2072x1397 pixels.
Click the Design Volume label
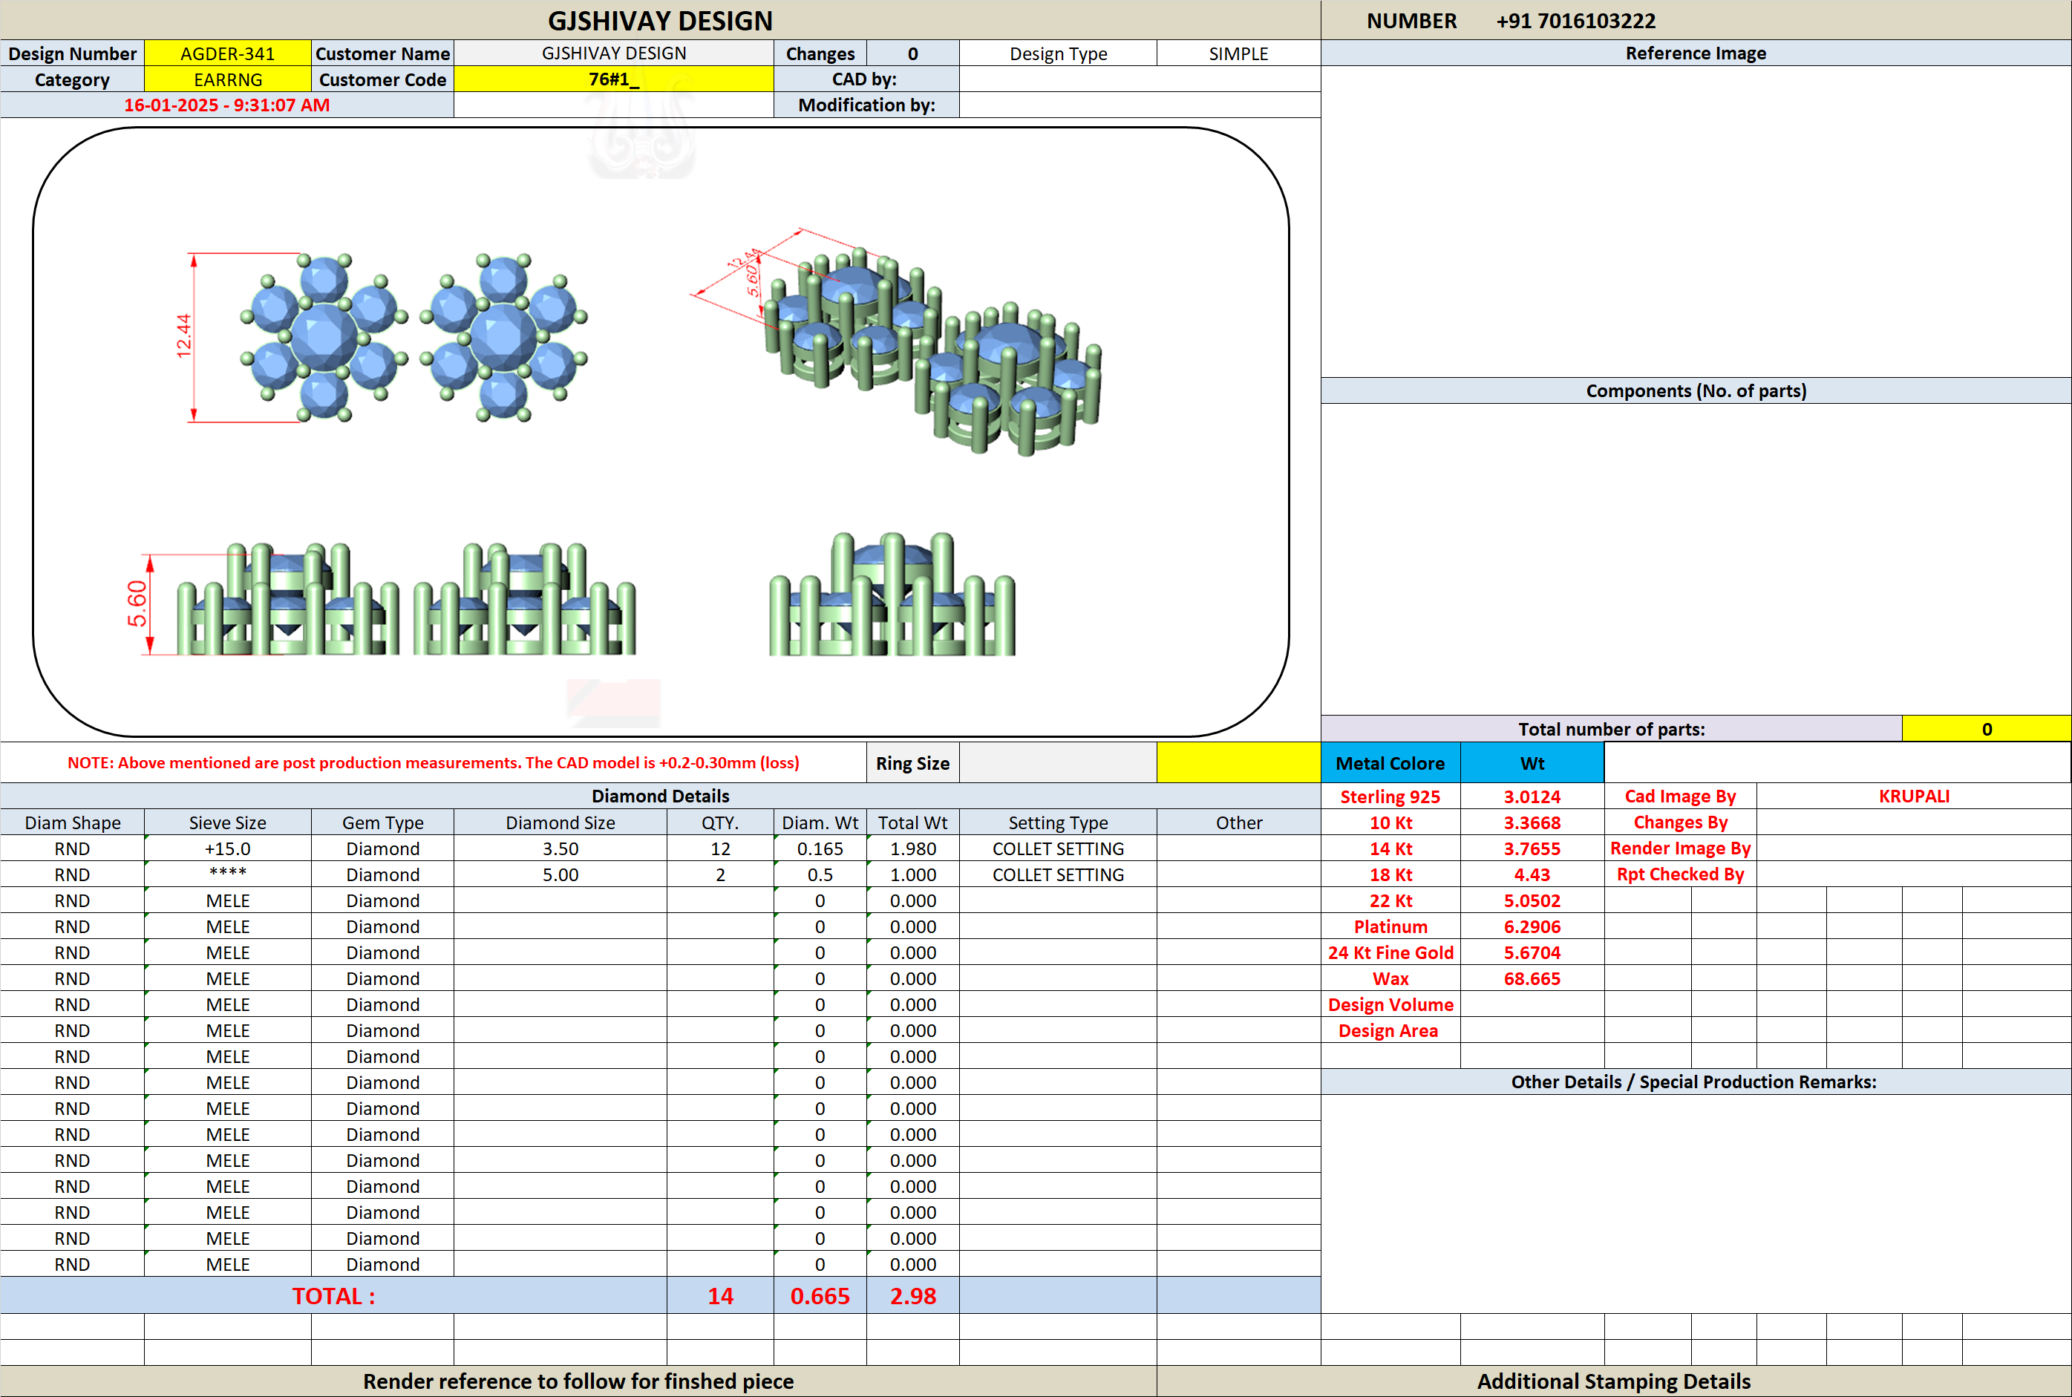(1390, 1004)
